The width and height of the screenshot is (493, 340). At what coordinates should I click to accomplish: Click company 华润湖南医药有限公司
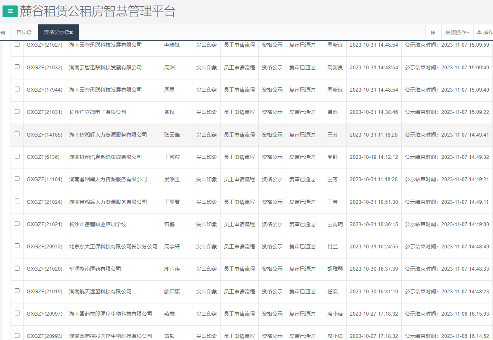point(95,269)
